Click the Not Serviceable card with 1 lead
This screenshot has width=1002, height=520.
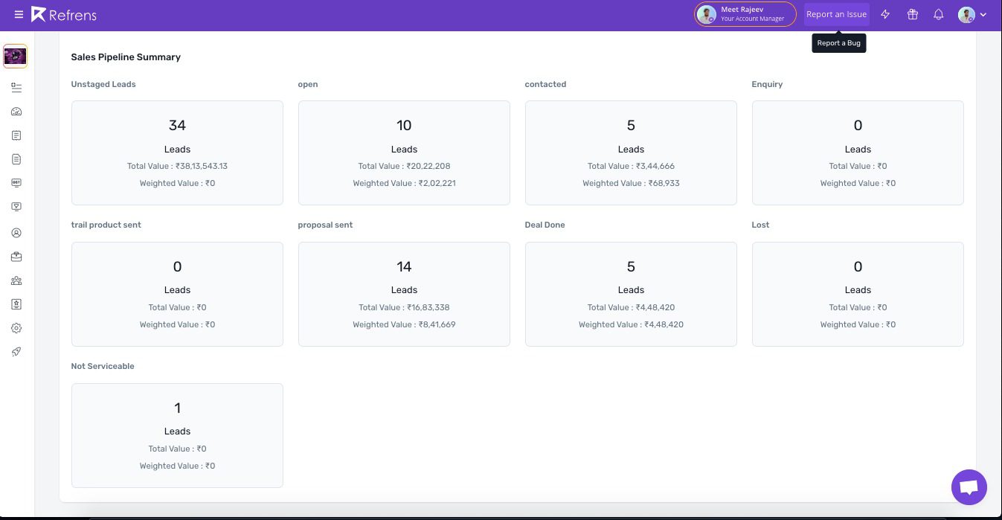tap(177, 435)
